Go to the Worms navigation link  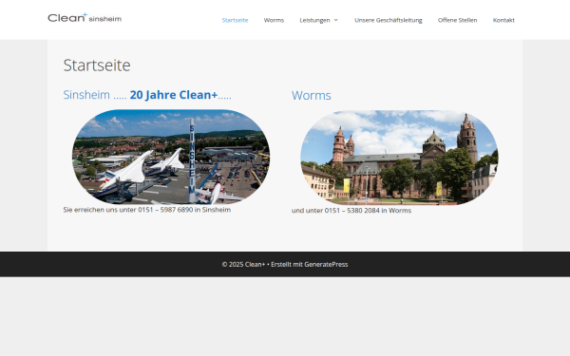(274, 20)
